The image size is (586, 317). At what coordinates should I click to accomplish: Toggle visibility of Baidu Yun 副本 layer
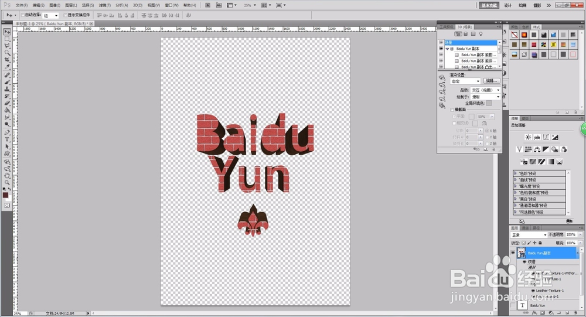(513, 253)
